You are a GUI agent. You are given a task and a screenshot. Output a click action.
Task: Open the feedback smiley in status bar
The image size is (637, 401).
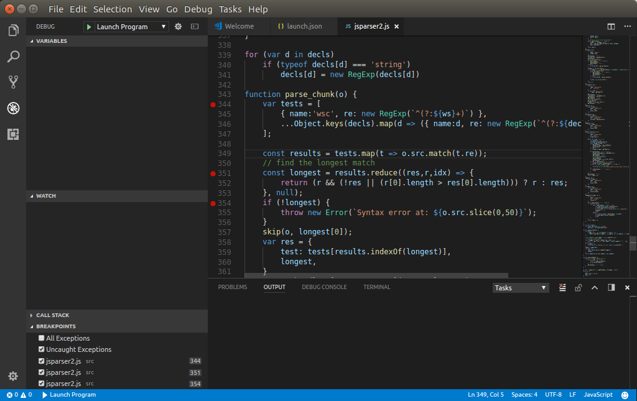[x=624, y=394]
